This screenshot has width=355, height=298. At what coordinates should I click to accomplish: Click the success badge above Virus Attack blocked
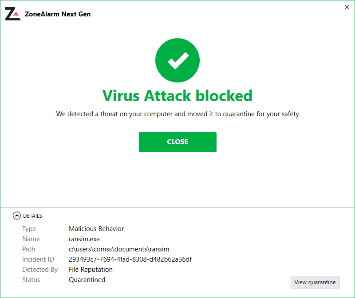[x=177, y=60]
